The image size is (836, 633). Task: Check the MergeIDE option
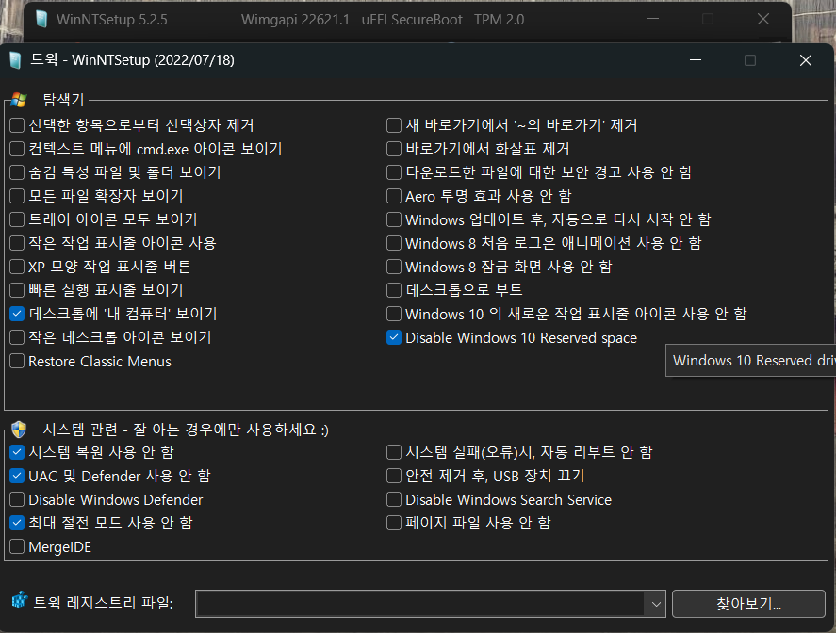pyautogui.click(x=17, y=546)
